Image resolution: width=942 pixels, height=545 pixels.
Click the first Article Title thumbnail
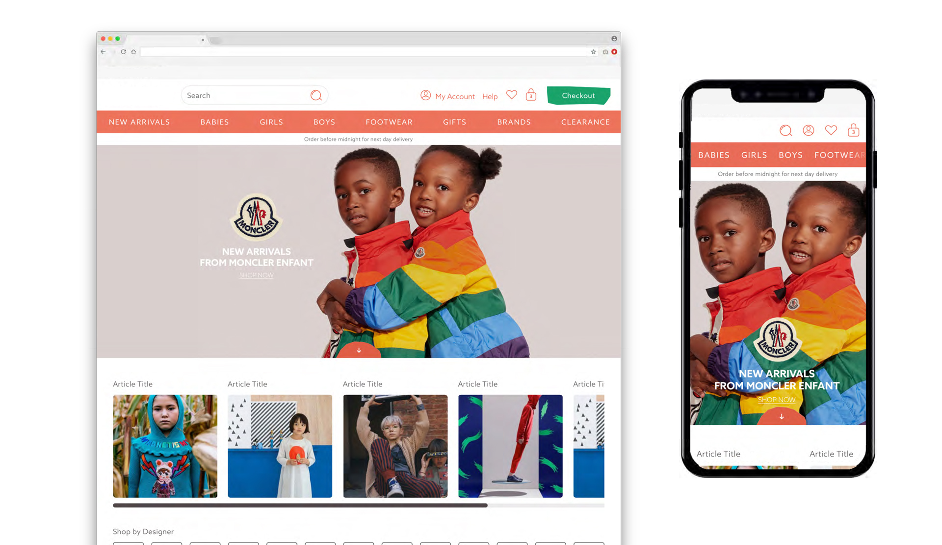pos(165,444)
